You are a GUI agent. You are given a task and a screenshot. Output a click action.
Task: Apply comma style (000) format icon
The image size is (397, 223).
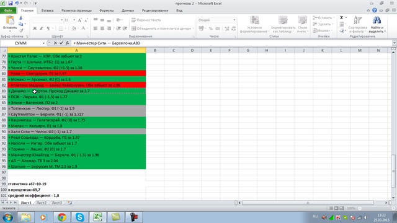pyautogui.click(x=218, y=28)
